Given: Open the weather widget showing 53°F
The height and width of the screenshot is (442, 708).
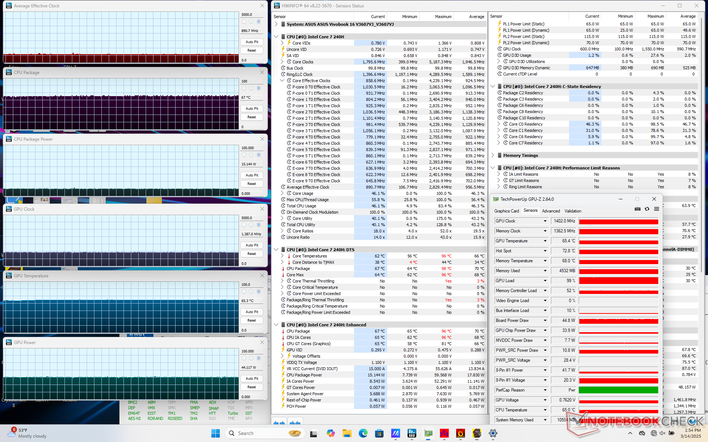Looking at the screenshot, I should 28,433.
